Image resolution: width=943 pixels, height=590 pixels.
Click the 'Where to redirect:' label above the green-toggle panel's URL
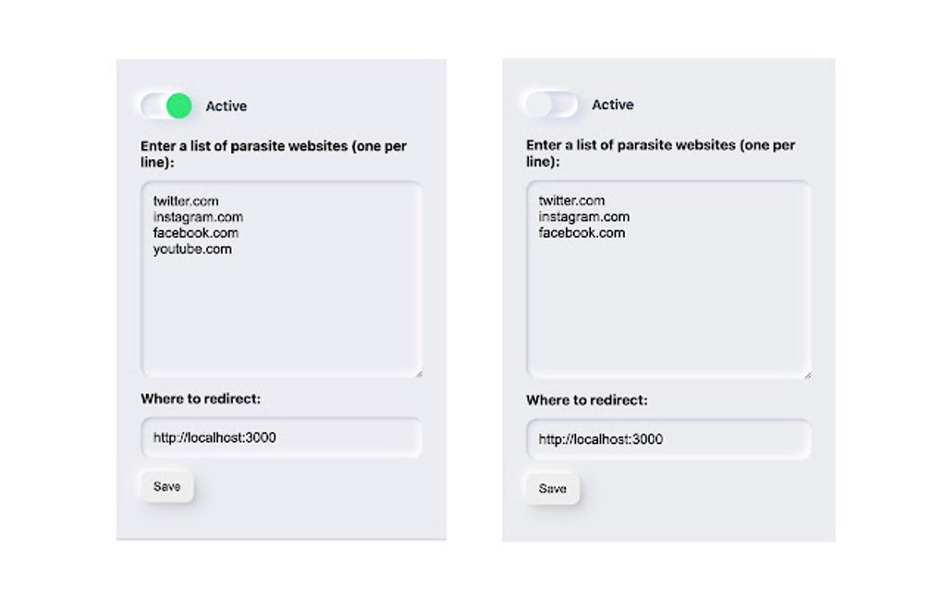201,399
